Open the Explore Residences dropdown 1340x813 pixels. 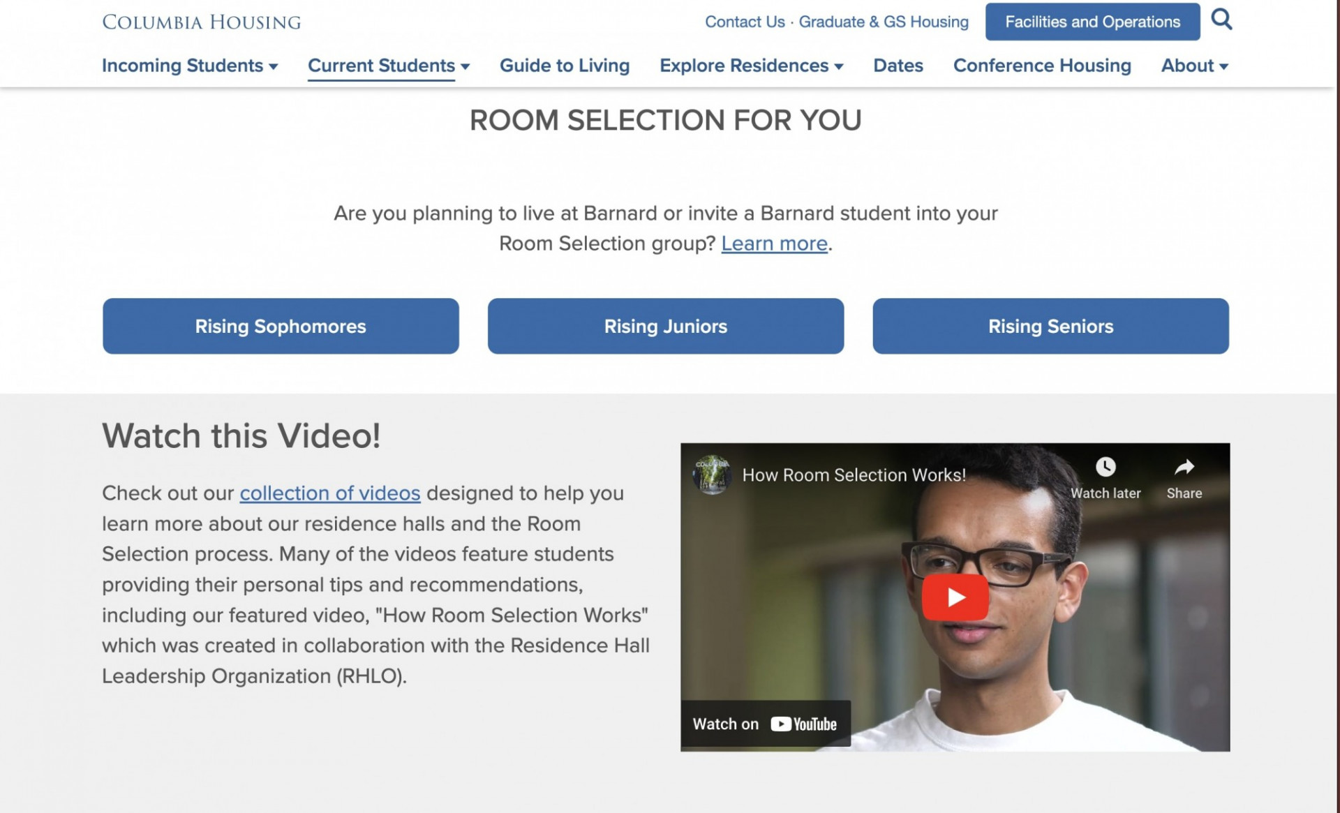751,66
